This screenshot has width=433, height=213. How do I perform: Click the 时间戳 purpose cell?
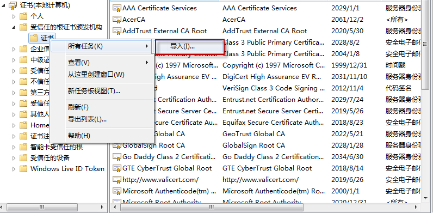click(395, 65)
